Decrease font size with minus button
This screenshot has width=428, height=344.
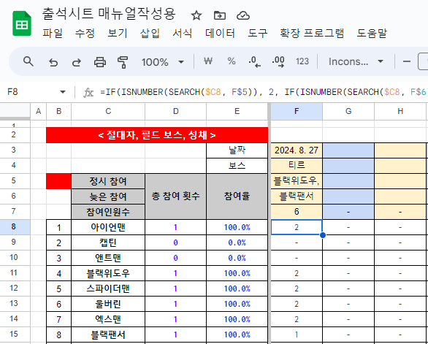click(407, 61)
